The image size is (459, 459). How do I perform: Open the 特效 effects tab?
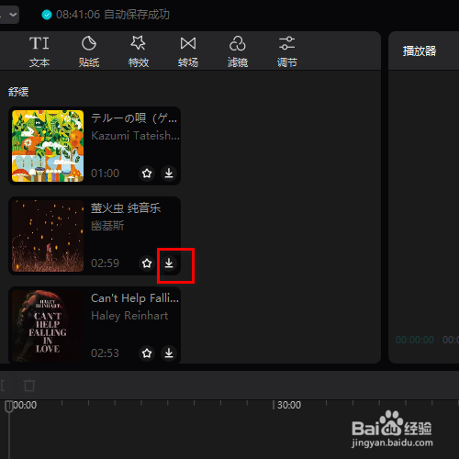tap(139, 51)
